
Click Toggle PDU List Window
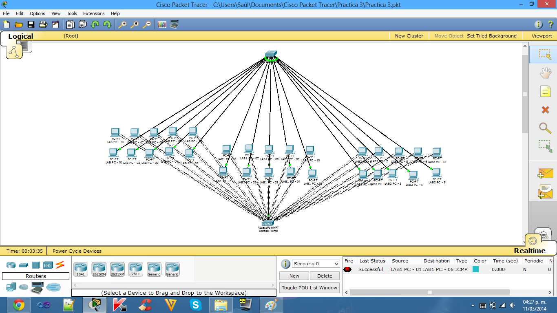tap(309, 288)
